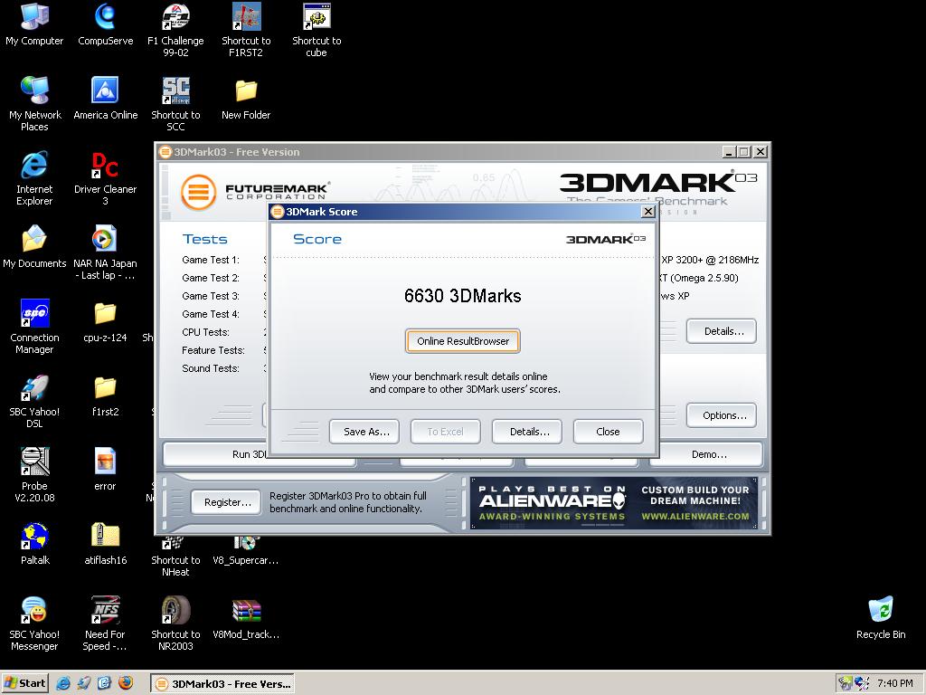Click the system tray clock
Screen dimensions: 926x695
click(x=895, y=683)
